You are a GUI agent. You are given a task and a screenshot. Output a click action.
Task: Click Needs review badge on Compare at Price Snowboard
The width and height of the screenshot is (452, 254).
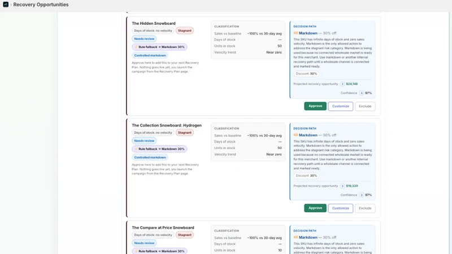(144, 243)
